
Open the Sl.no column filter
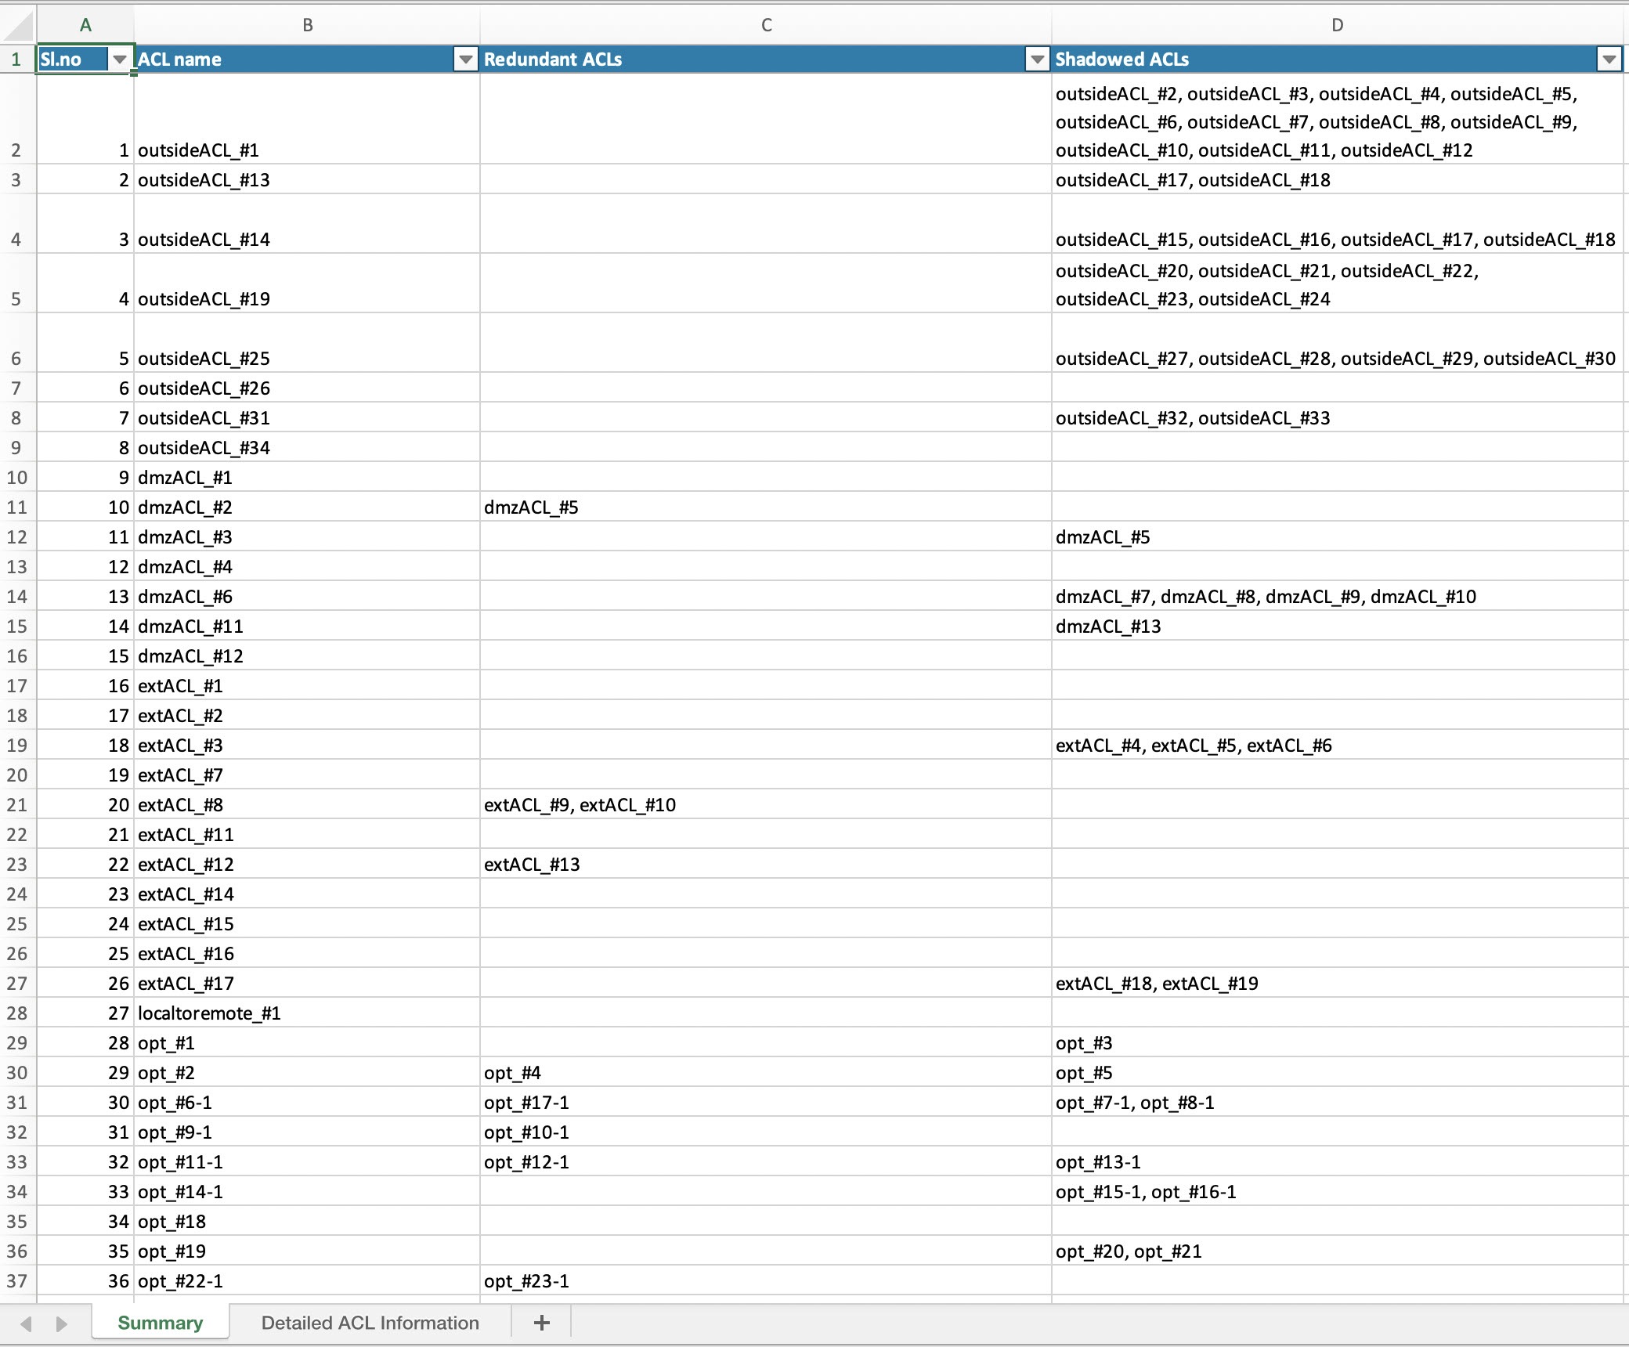(119, 60)
